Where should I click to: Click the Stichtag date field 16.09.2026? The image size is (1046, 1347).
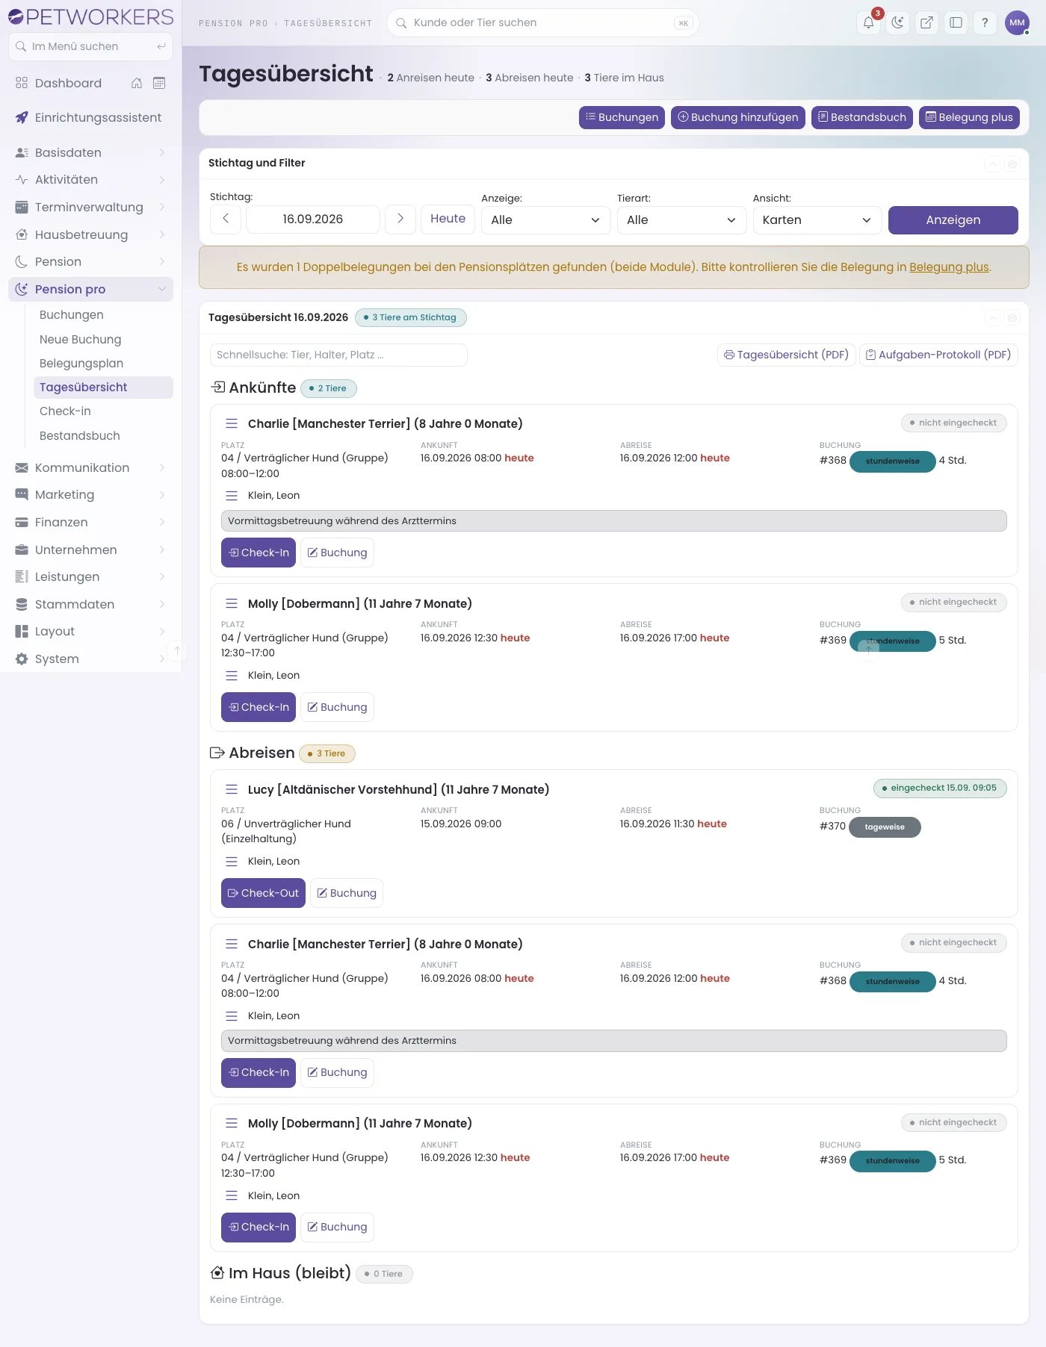(313, 220)
